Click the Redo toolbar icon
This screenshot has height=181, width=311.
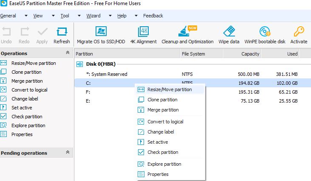pos(25,32)
